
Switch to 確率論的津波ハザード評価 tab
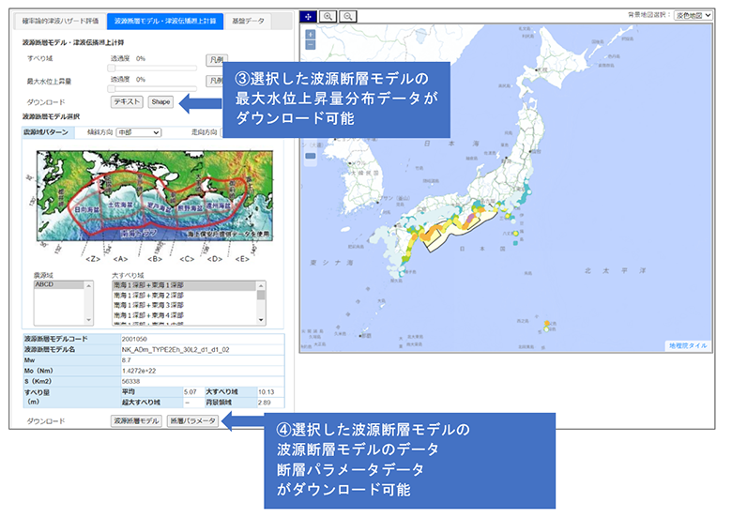61,20
